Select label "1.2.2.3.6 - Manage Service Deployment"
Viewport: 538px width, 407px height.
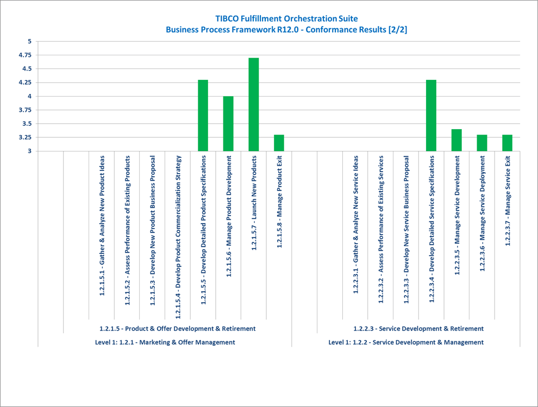pyautogui.click(x=483, y=213)
